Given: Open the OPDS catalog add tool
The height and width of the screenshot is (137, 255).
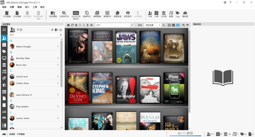Looking at the screenshot, I should click(x=76, y=14).
